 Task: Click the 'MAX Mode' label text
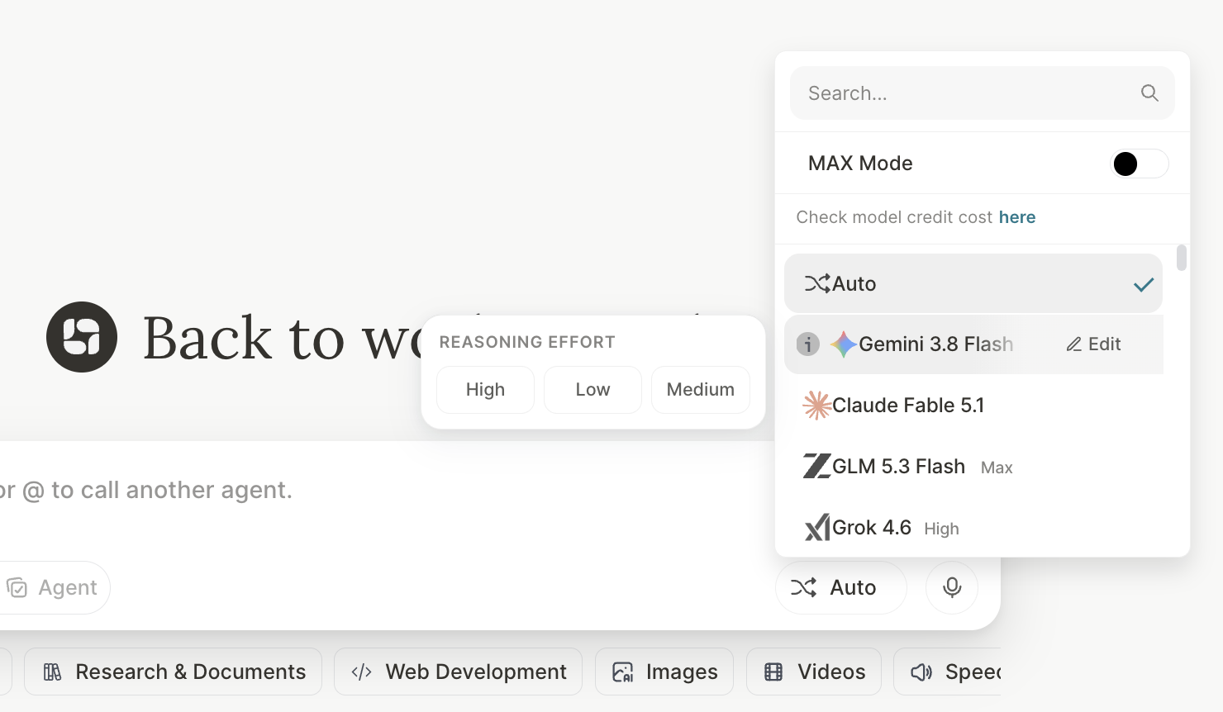(x=860, y=164)
